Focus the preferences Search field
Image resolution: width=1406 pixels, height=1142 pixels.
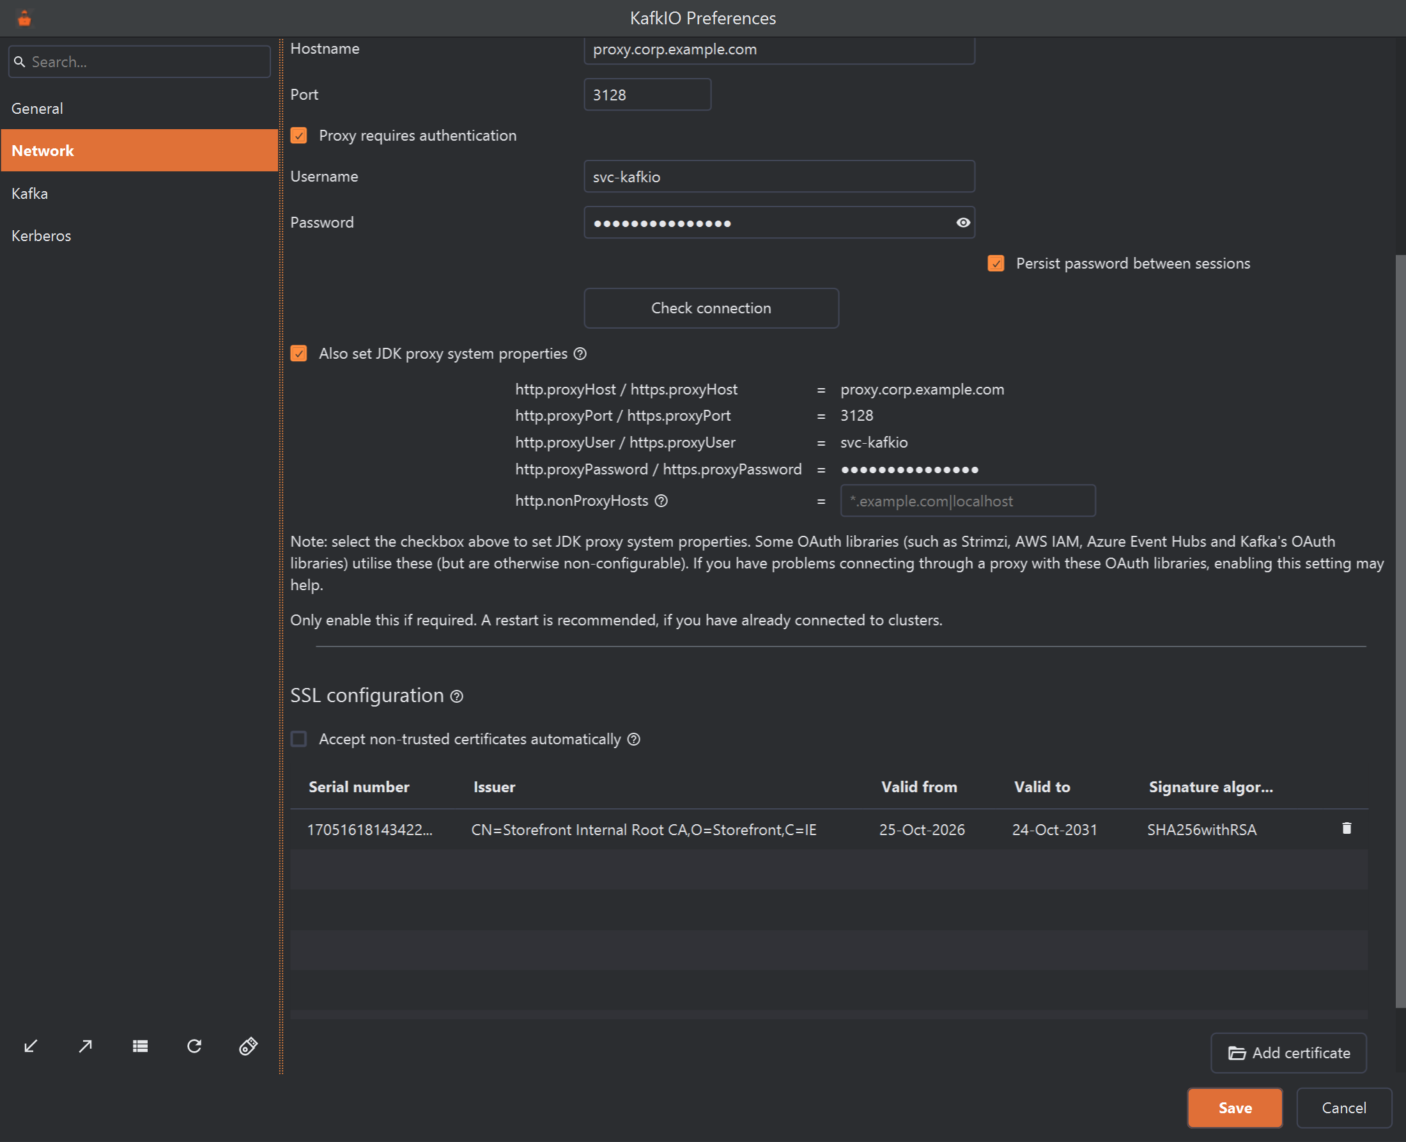(139, 62)
